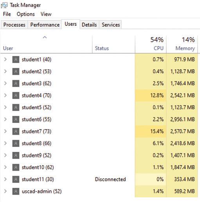Screen dimensions: 200x202
Task: Expand the uscad-admin (52) process list
Action: [x=5, y=191]
